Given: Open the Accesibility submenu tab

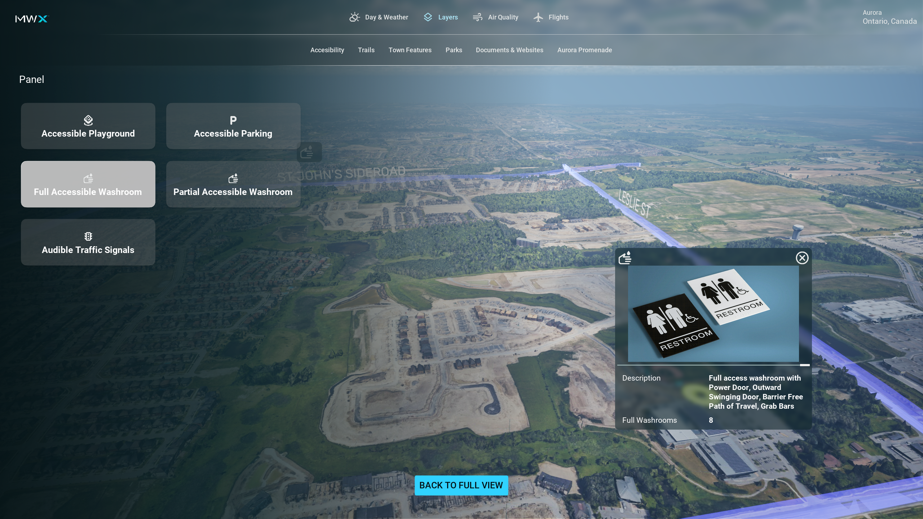Looking at the screenshot, I should [327, 50].
